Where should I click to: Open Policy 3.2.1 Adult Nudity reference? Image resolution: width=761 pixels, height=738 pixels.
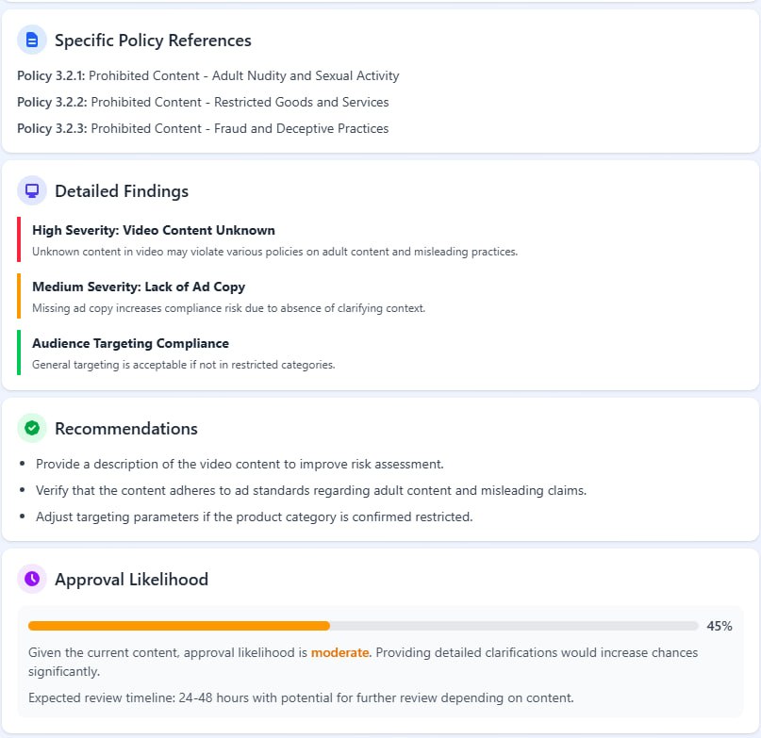(x=208, y=75)
